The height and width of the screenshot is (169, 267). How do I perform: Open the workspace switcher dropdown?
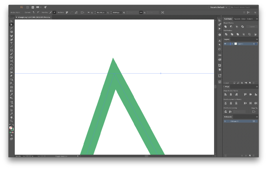coord(218,7)
